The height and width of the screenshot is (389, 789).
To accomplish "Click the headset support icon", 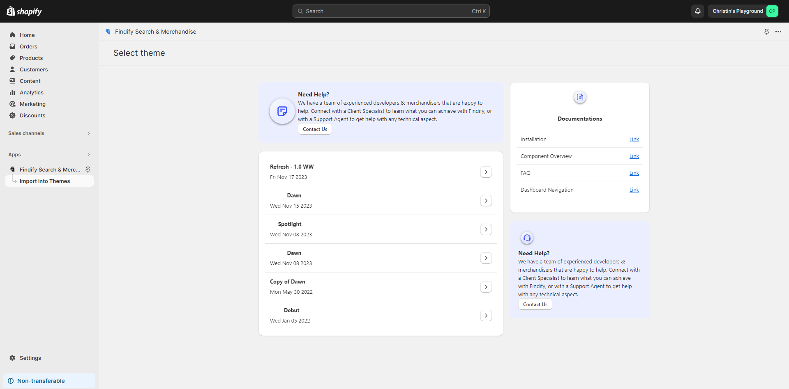I will tap(527, 238).
